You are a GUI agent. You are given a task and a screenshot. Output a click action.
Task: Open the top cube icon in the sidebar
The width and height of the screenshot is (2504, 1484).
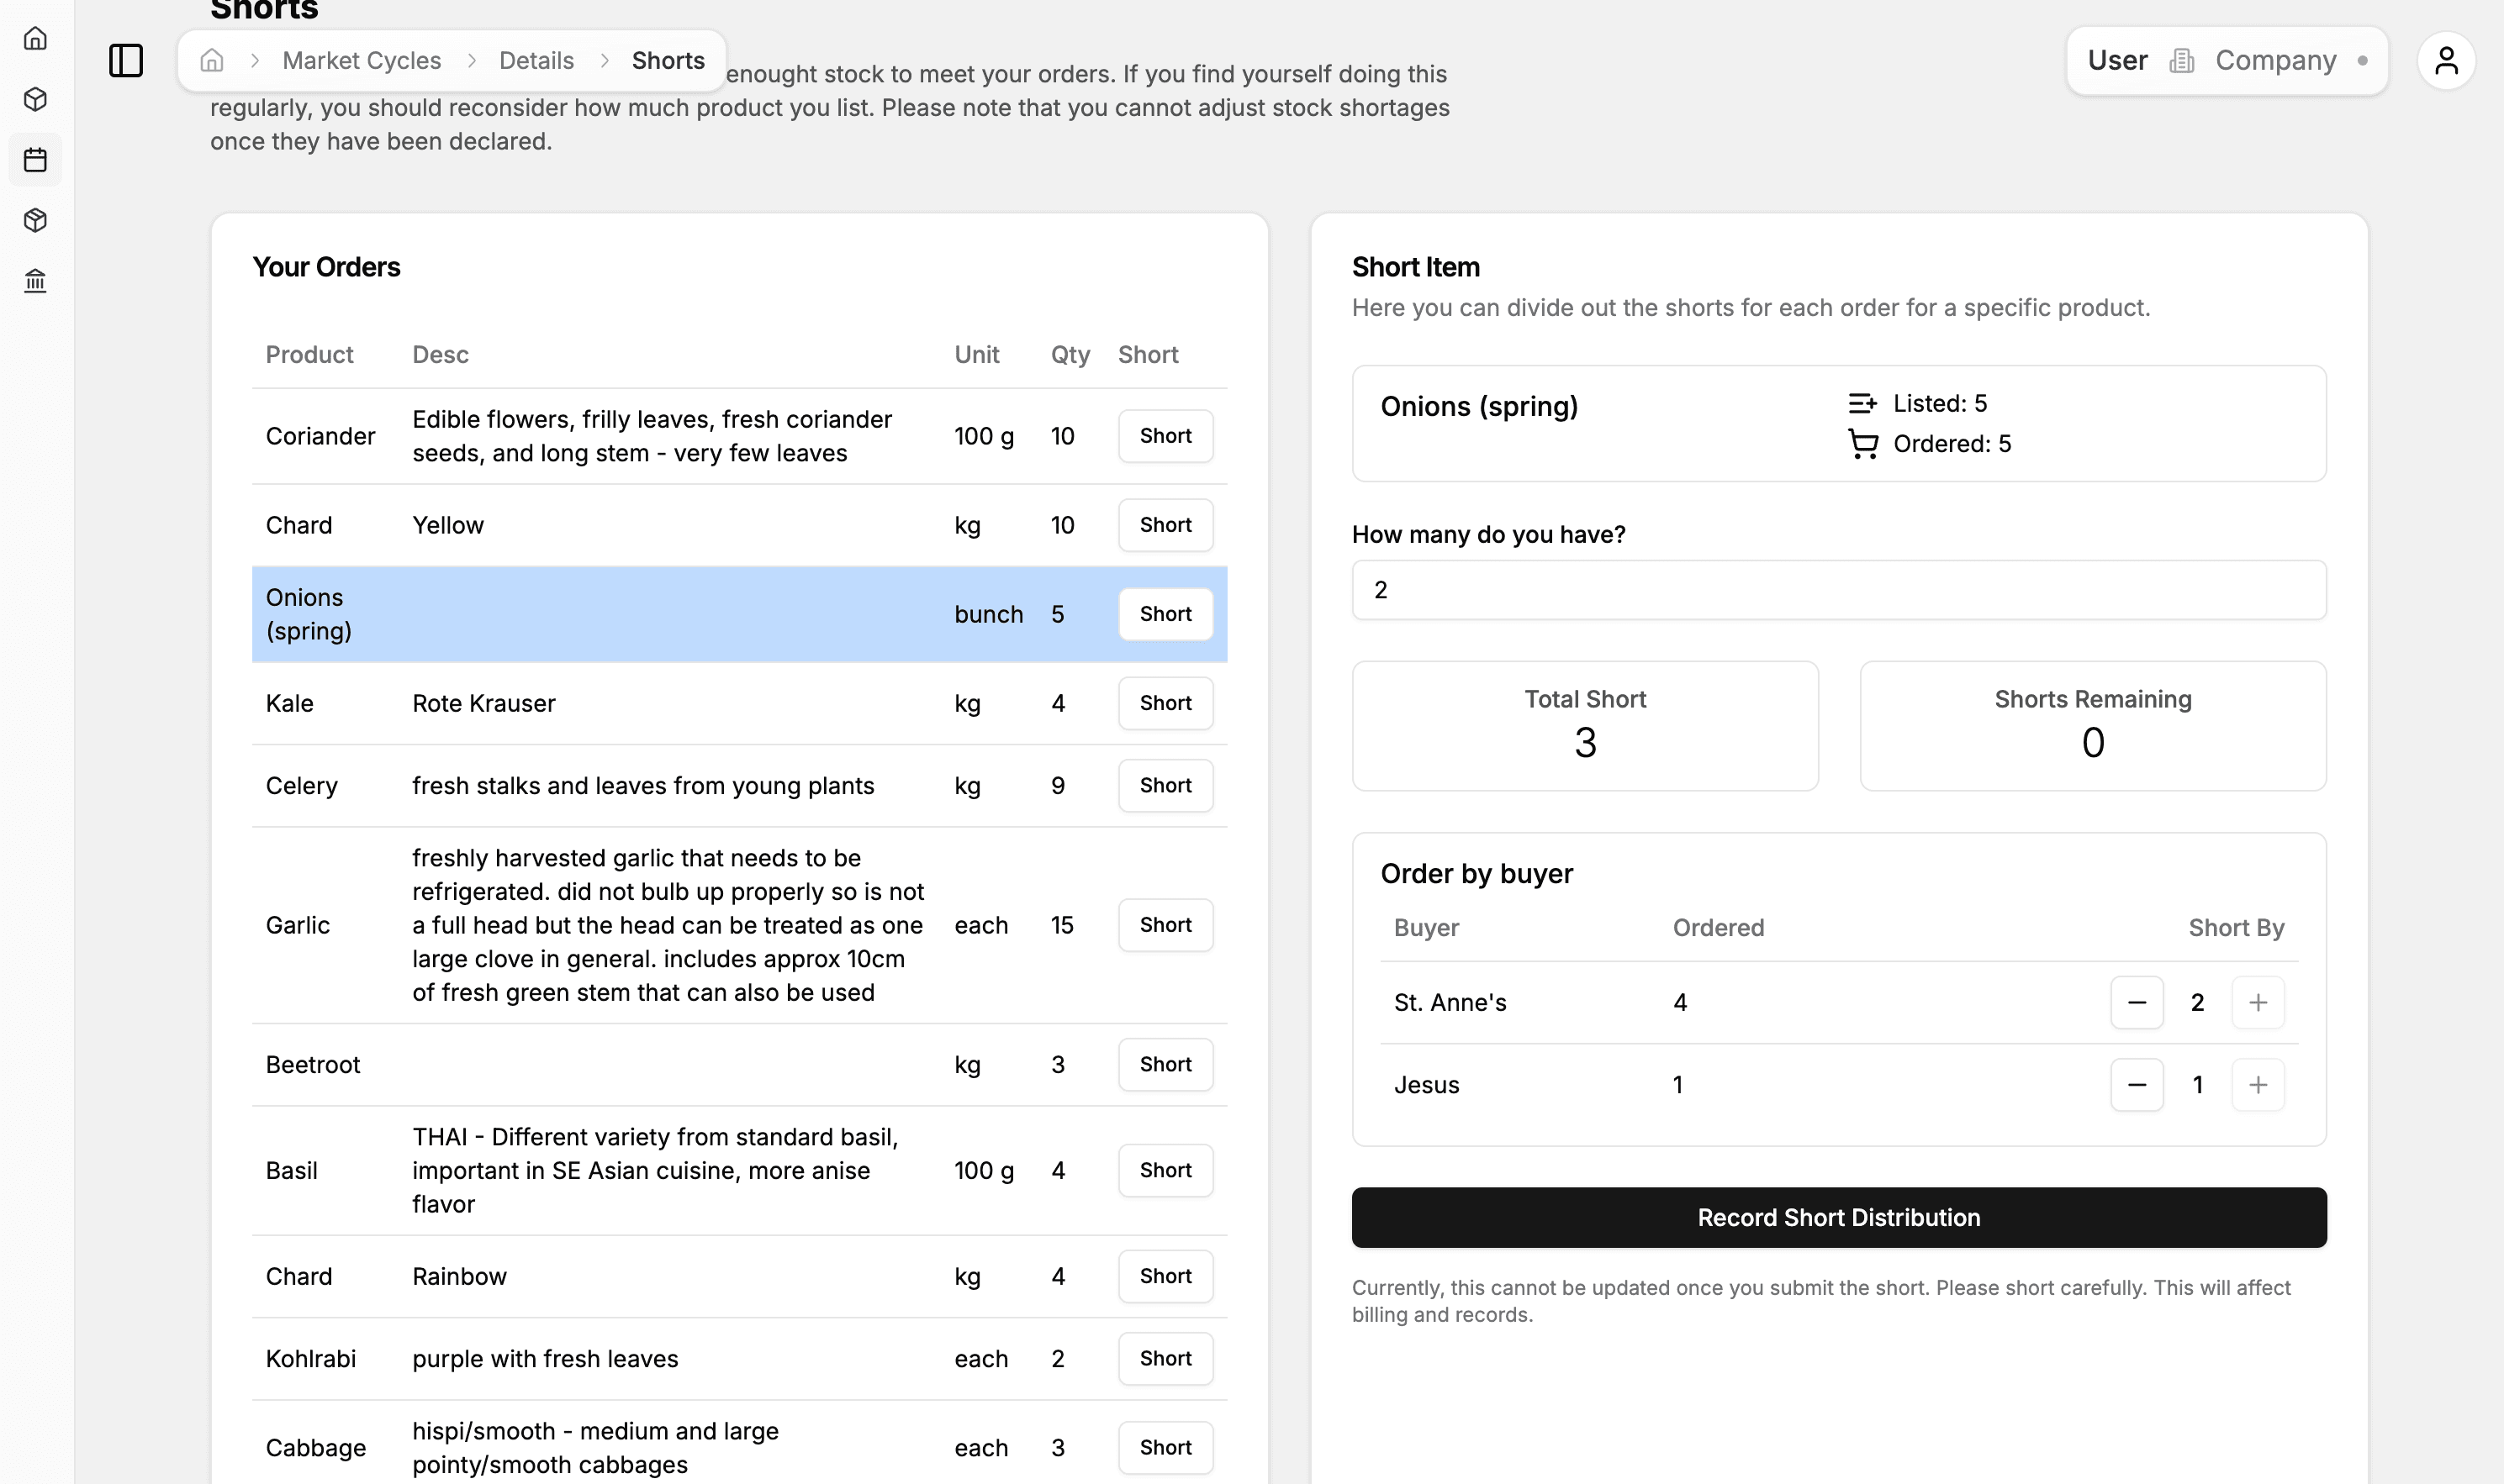click(x=35, y=99)
